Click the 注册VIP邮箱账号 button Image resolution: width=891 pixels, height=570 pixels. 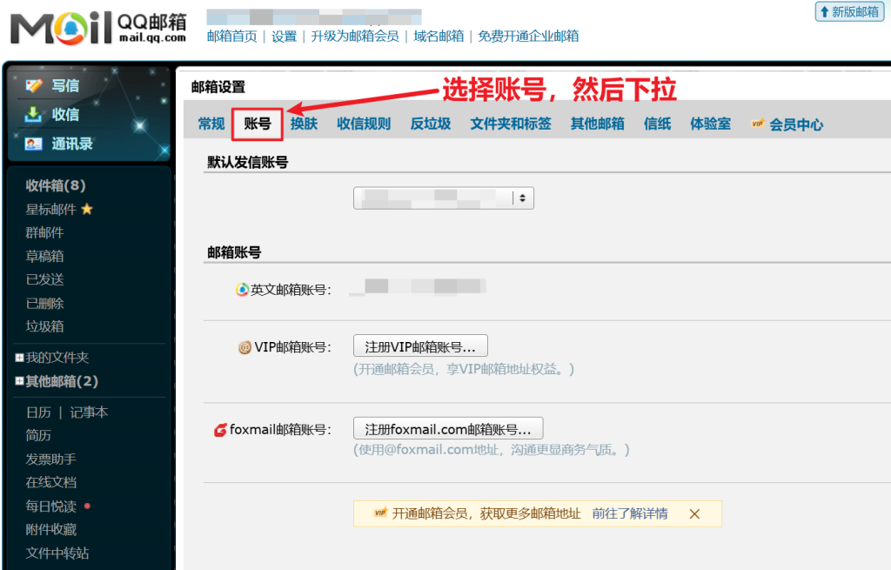(420, 346)
